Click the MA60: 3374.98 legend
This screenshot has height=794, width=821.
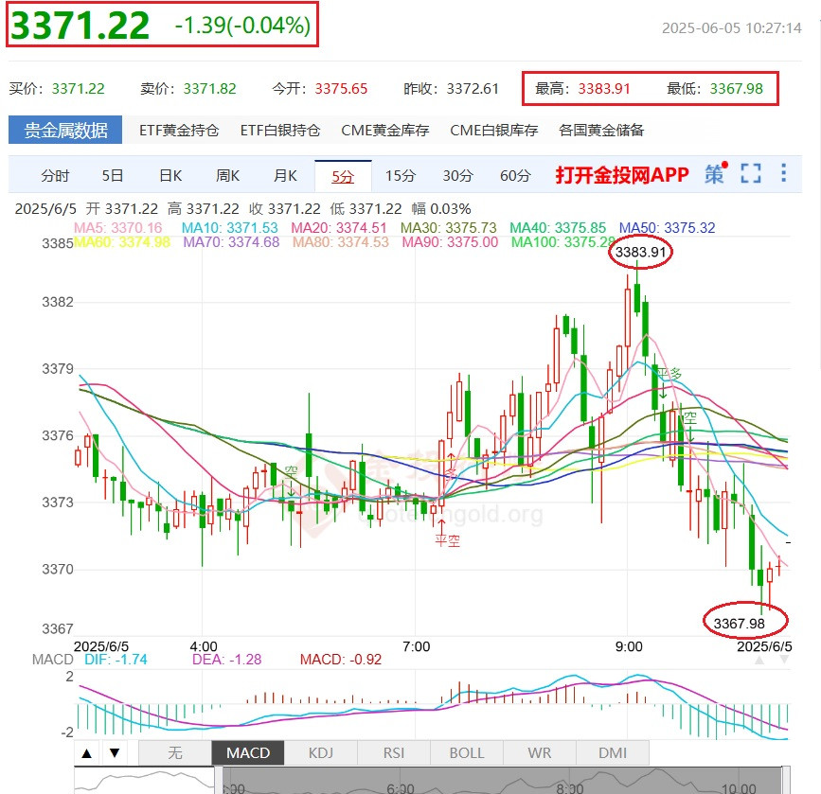(x=122, y=242)
